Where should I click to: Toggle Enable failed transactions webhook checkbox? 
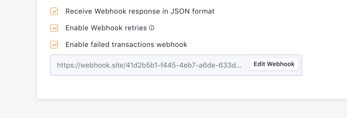(54, 45)
